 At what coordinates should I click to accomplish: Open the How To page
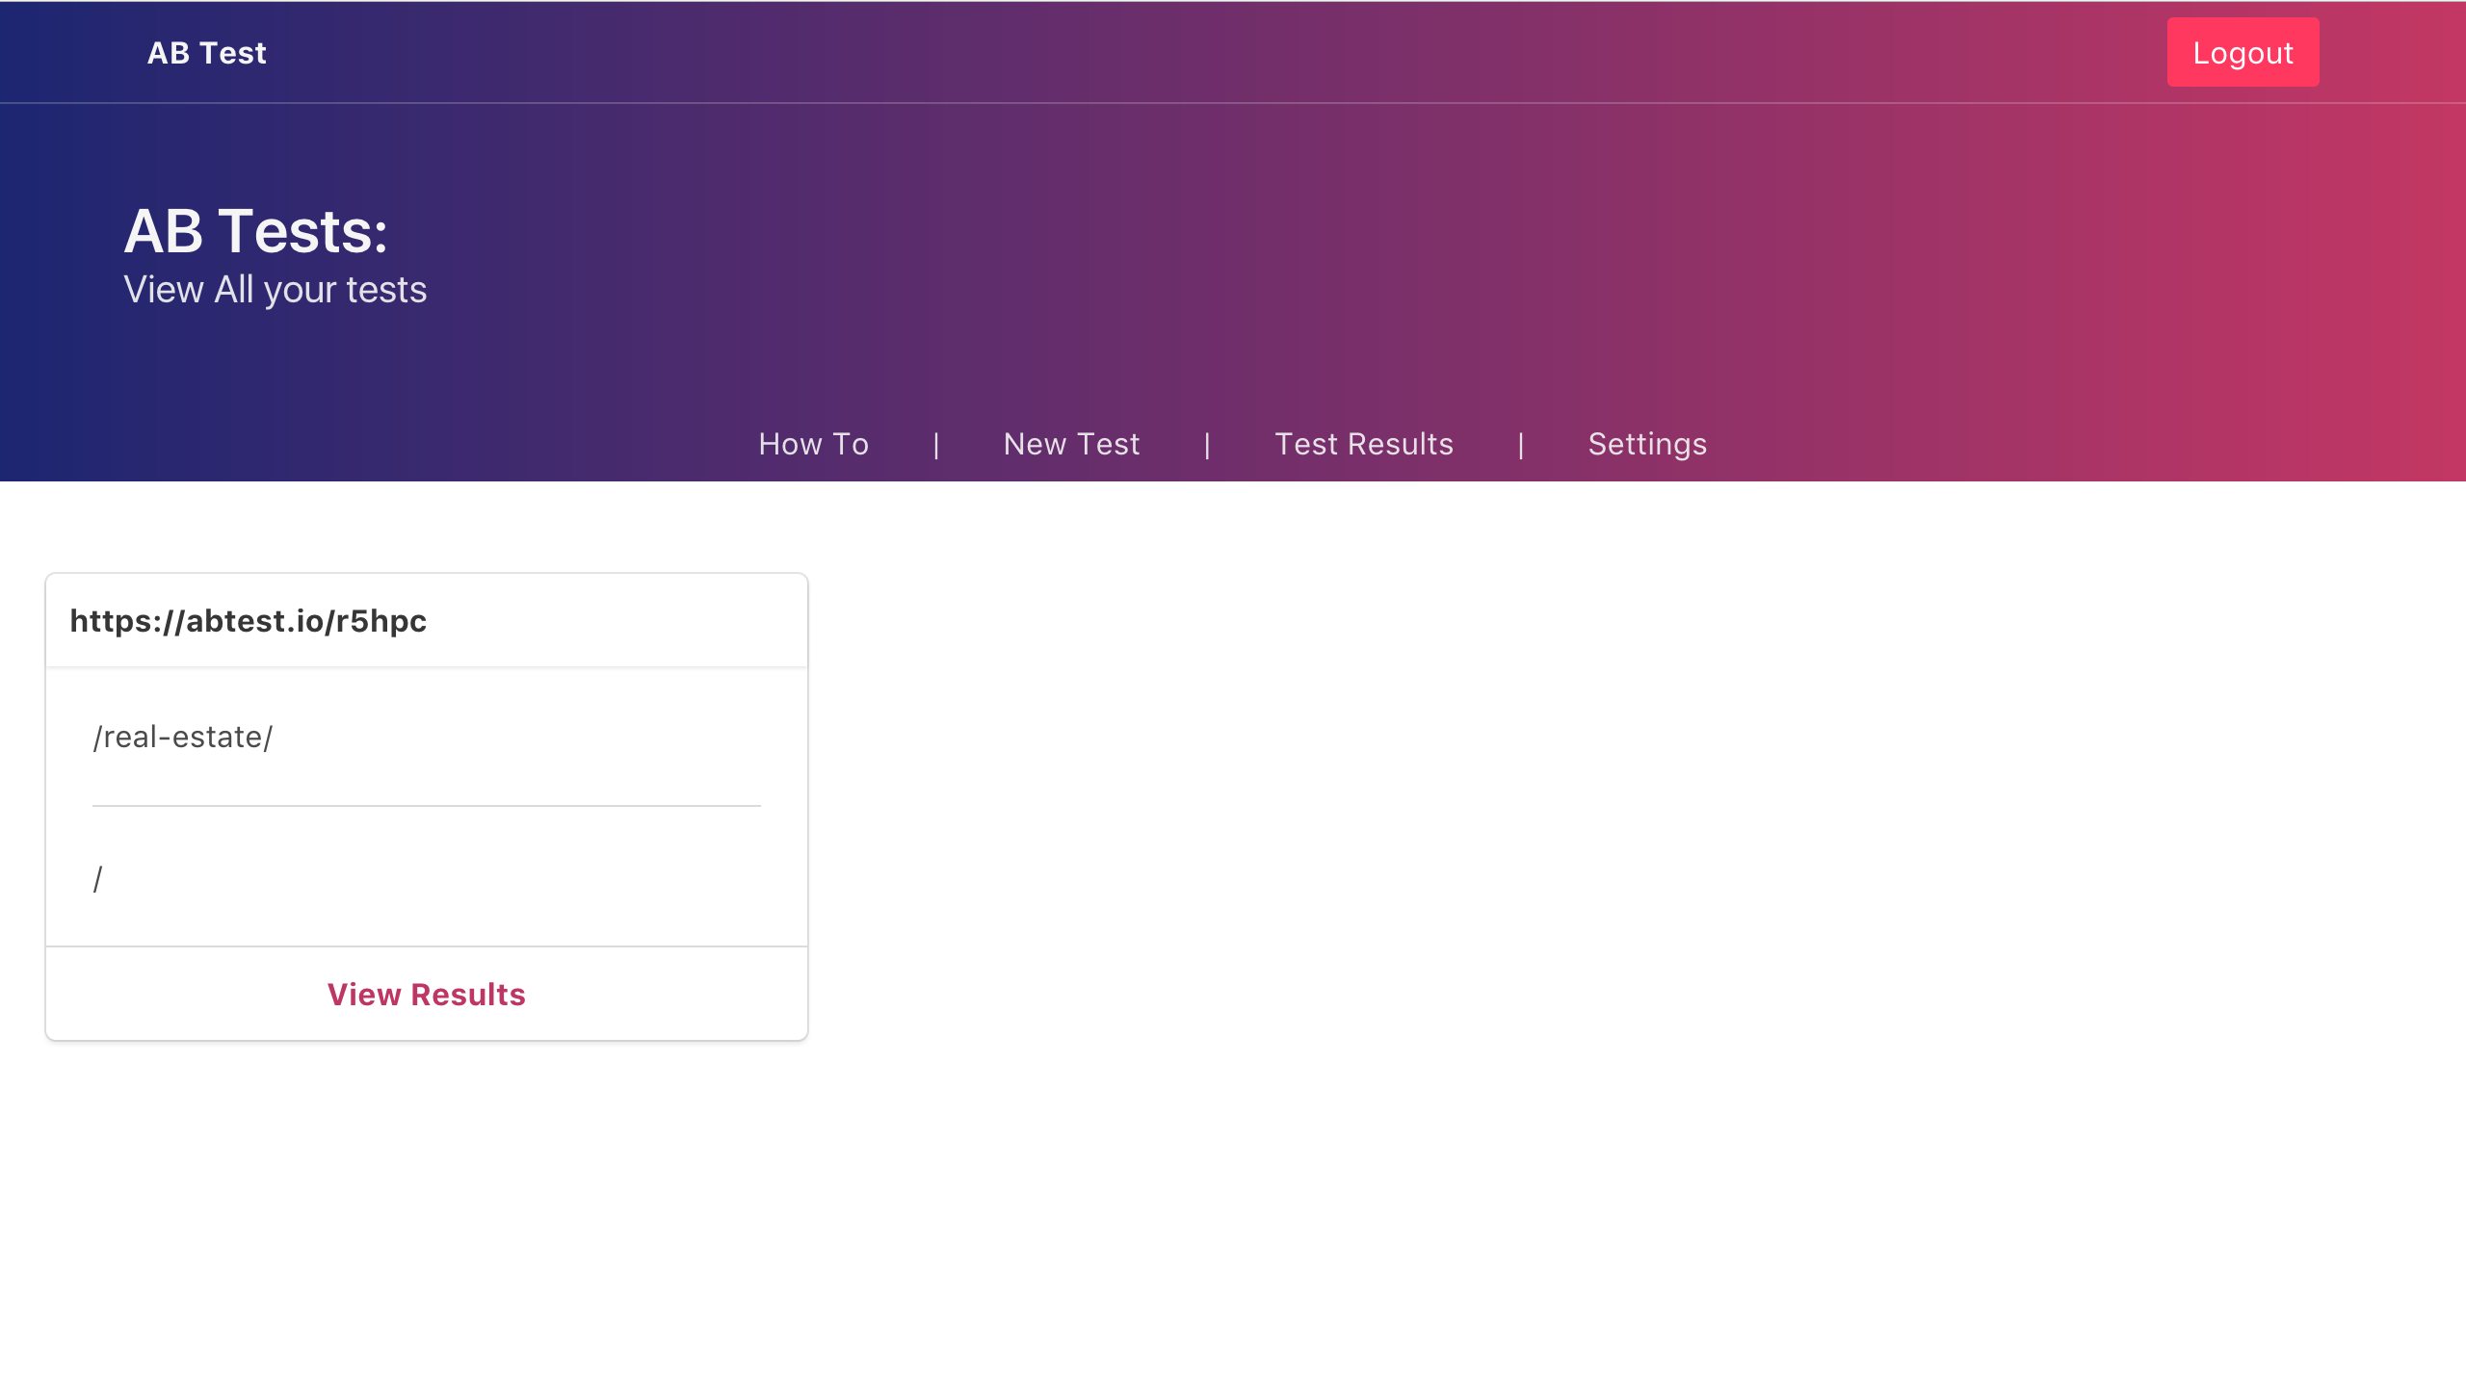pos(814,444)
